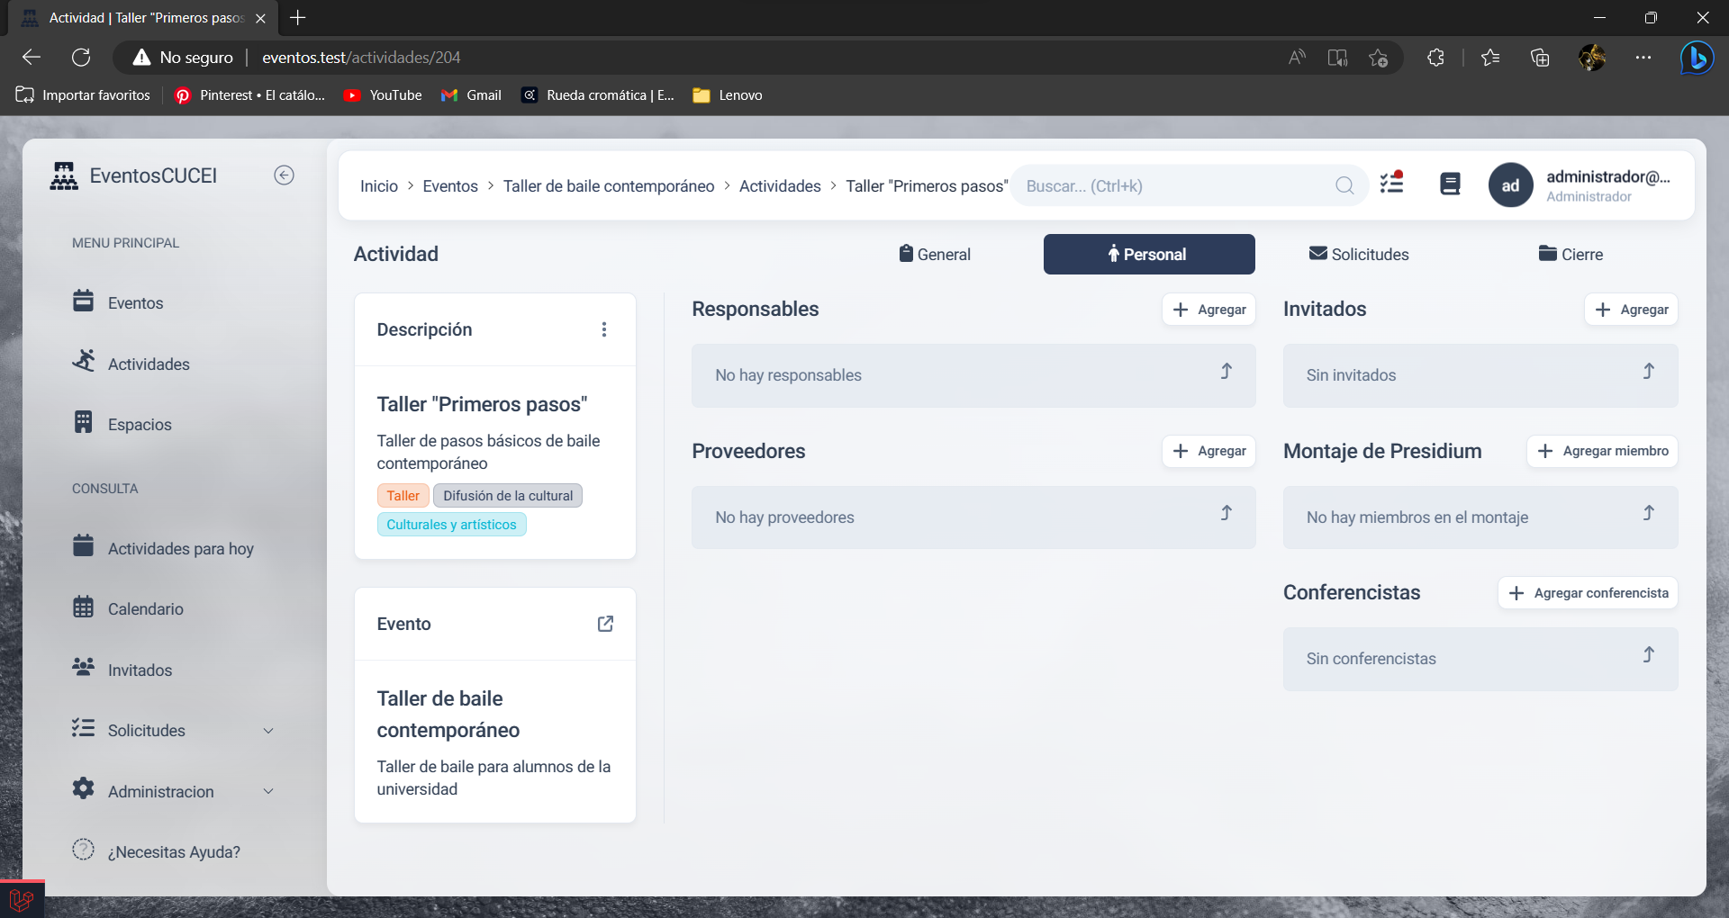Click Agregar conferencista button
Viewport: 1729px width, 918px height.
click(1588, 593)
